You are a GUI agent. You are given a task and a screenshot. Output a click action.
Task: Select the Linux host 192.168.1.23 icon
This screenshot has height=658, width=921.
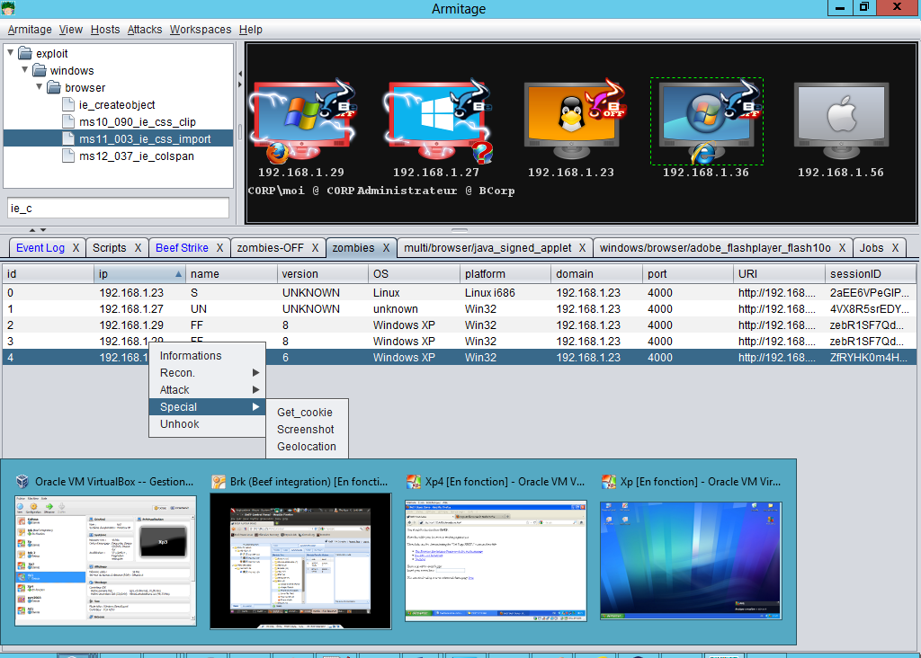point(571,121)
